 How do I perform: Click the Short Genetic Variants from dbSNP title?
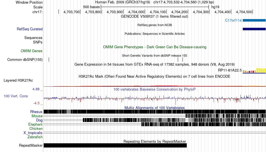point(155,56)
